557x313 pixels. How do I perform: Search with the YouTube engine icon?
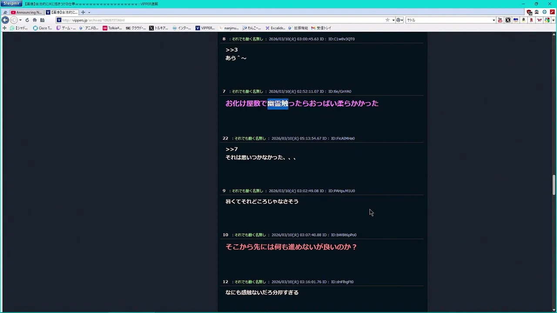tap(500, 20)
